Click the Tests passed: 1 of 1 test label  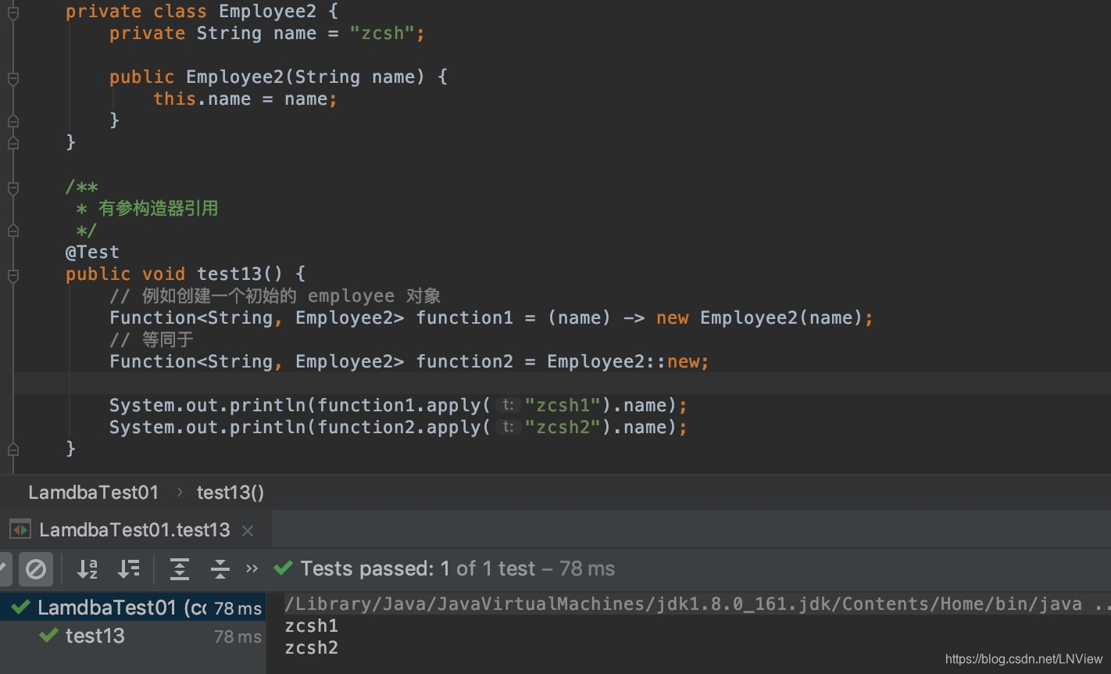(x=418, y=568)
